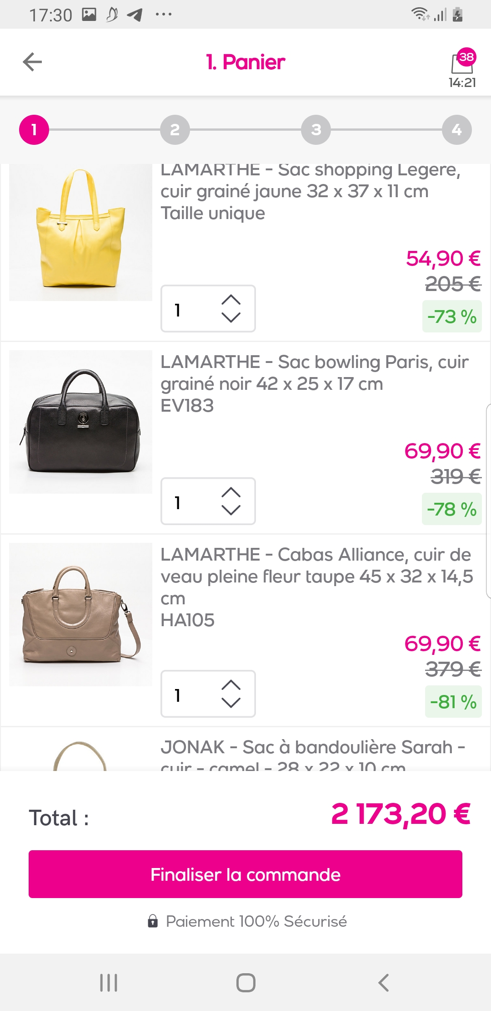Decrease quantity of Sac bowling Paris
Screen dimensions: 491x1011
coord(231,510)
